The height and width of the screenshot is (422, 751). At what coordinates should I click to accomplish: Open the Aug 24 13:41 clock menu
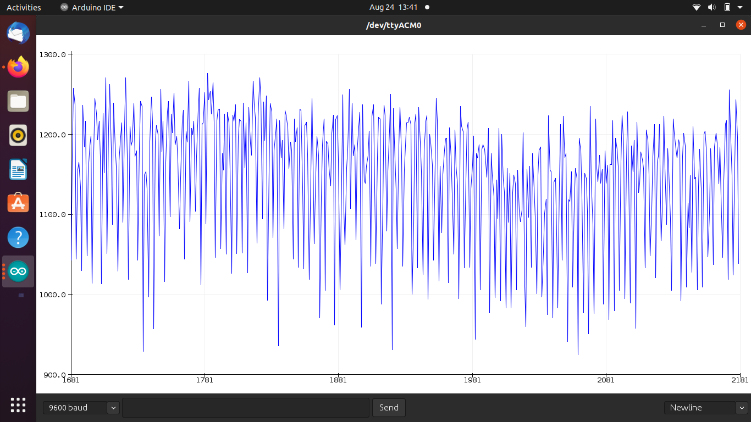394,7
